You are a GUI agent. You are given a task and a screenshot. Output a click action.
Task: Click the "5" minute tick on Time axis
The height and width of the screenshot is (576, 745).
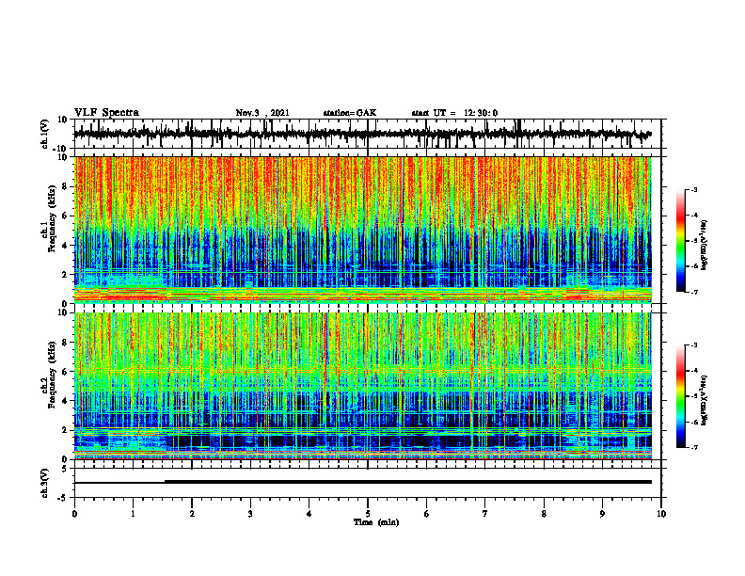[368, 514]
